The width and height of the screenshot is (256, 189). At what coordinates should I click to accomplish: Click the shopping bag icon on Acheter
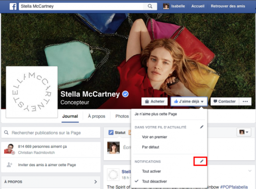147,101
